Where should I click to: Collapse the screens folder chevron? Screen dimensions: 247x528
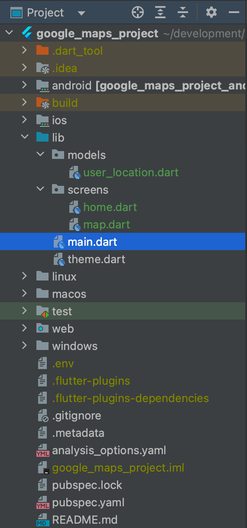tap(40, 190)
